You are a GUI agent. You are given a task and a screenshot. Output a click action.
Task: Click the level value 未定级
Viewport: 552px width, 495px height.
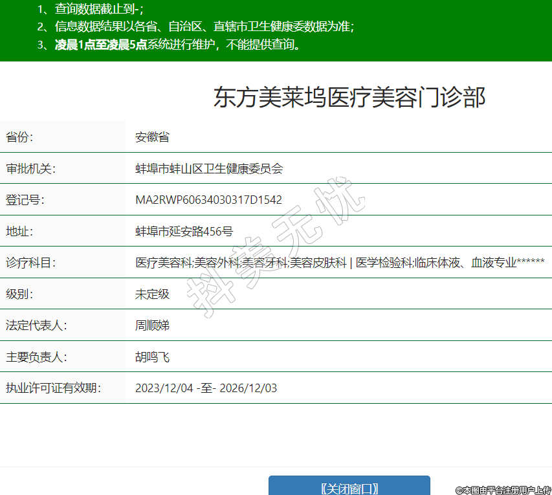pyautogui.click(x=152, y=294)
